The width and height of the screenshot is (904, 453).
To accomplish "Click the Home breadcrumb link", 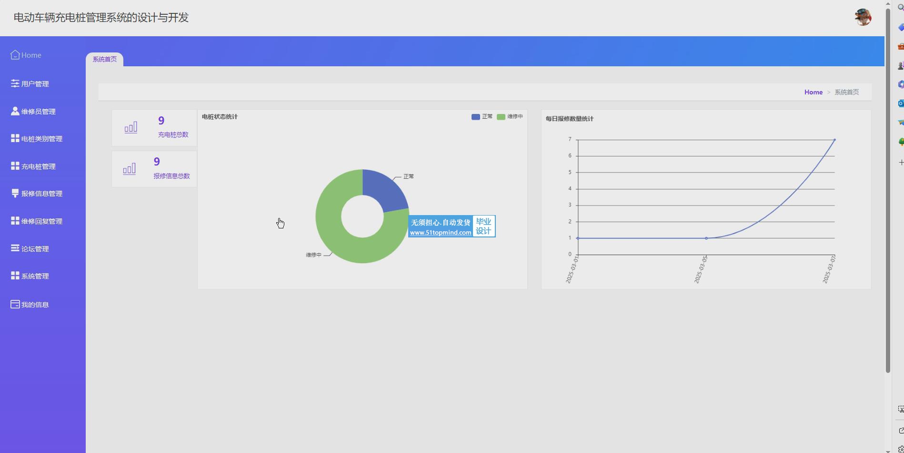I will pyautogui.click(x=813, y=92).
